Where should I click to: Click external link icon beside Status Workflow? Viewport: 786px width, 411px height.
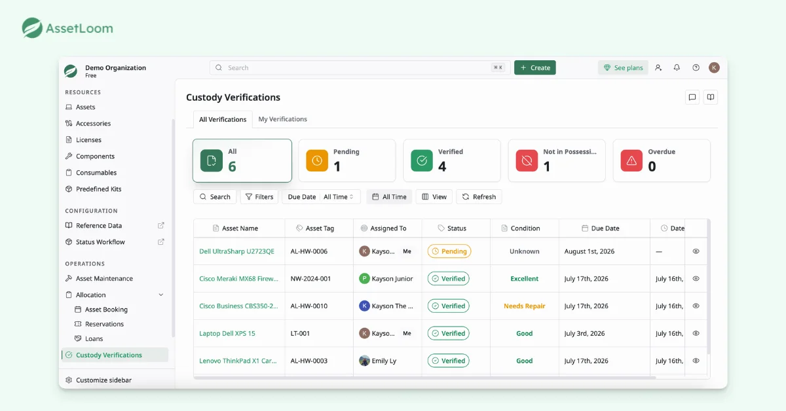[x=161, y=241]
